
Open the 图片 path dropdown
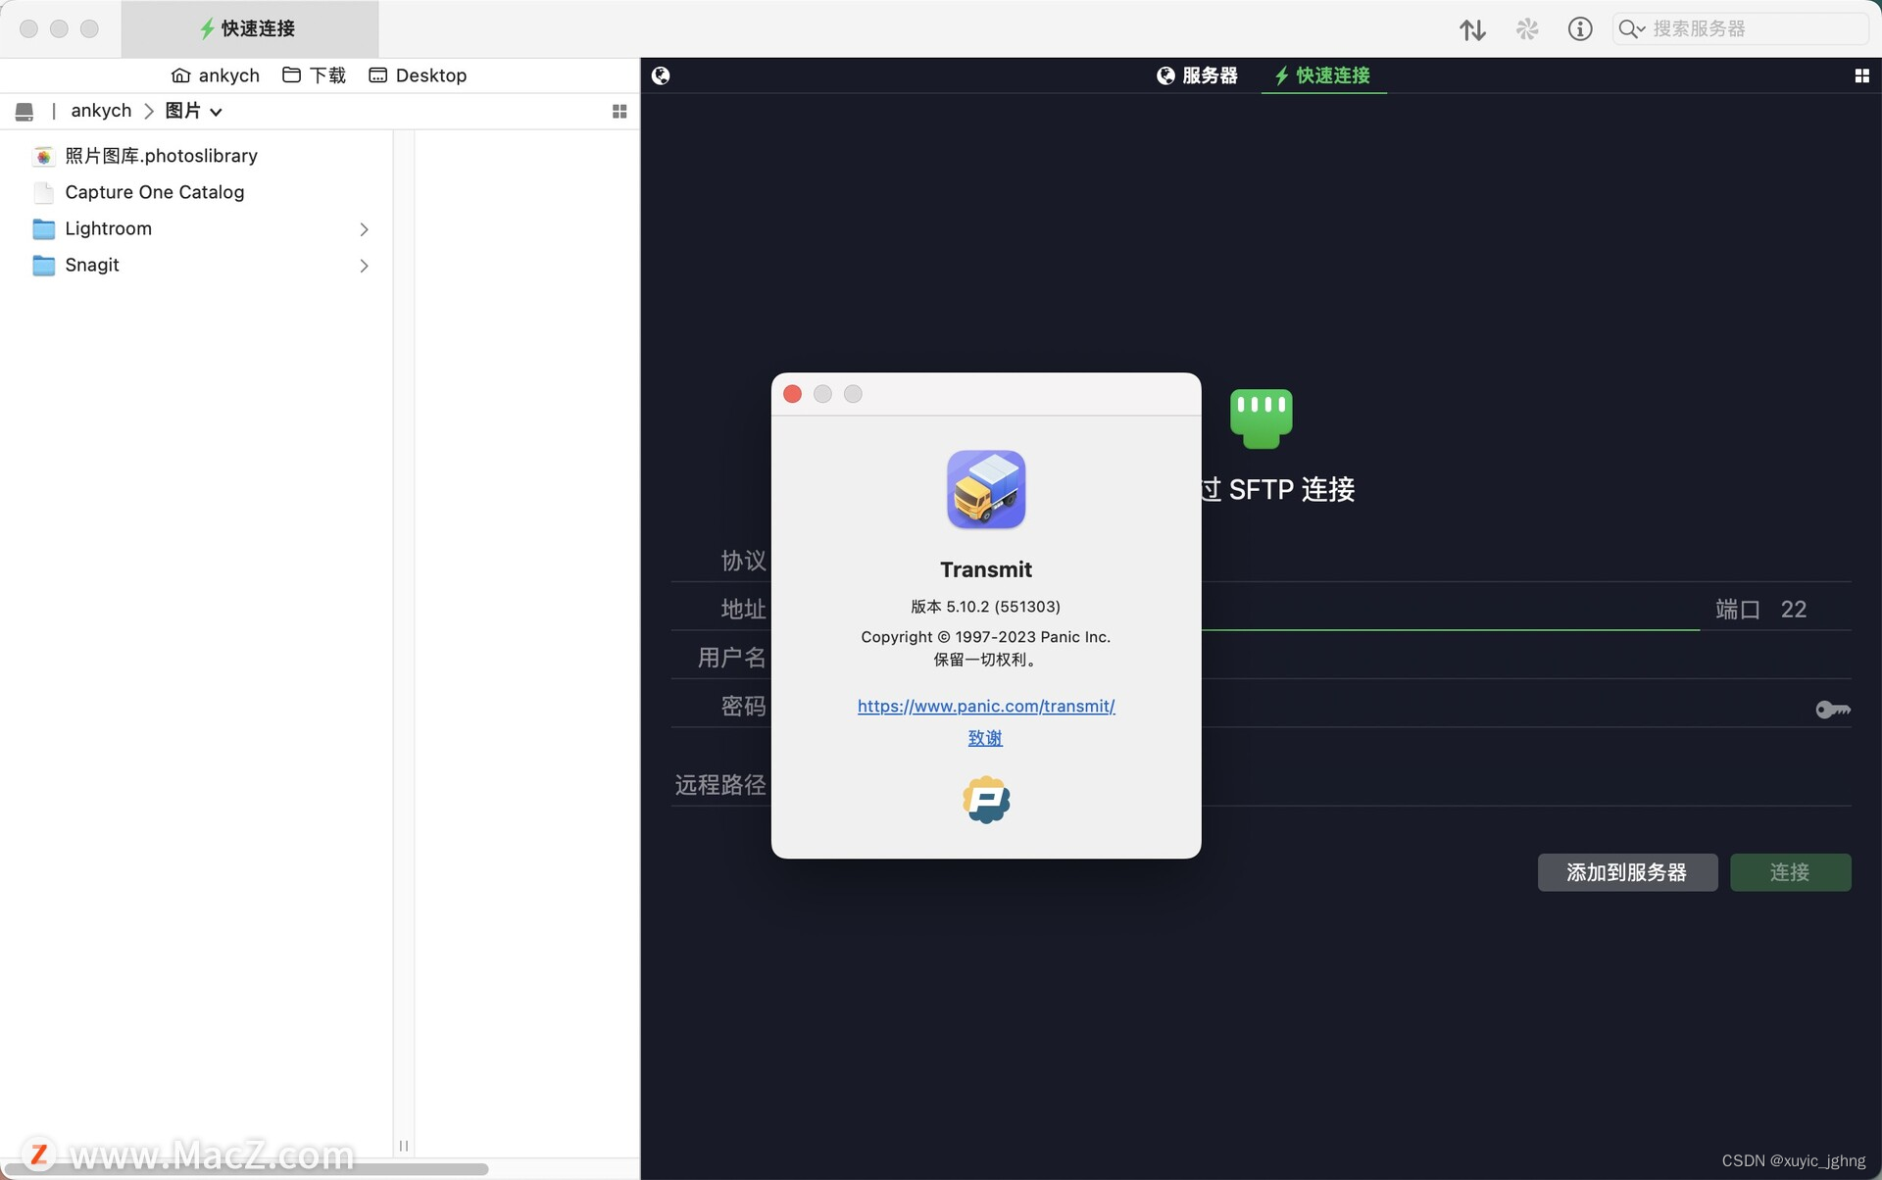[x=193, y=111]
